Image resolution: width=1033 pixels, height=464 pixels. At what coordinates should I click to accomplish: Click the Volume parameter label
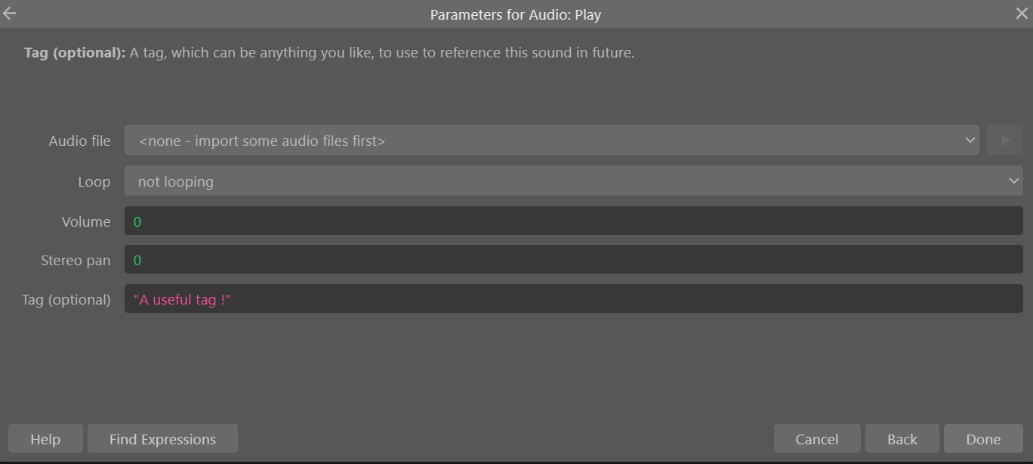coord(86,222)
